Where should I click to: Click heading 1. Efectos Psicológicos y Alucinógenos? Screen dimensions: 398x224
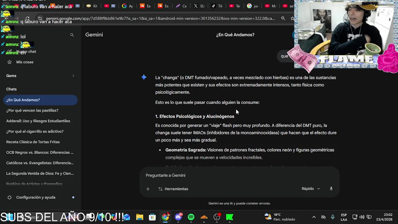195,116
